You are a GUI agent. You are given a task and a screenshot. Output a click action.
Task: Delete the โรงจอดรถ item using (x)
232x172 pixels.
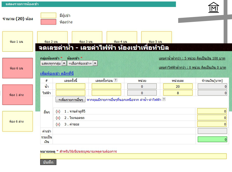58,118
